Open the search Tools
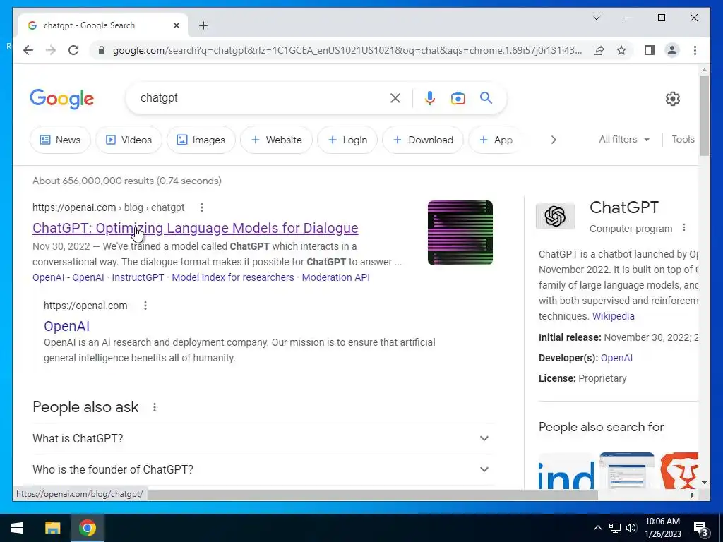Image resolution: width=723 pixels, height=542 pixels. pyautogui.click(x=683, y=139)
